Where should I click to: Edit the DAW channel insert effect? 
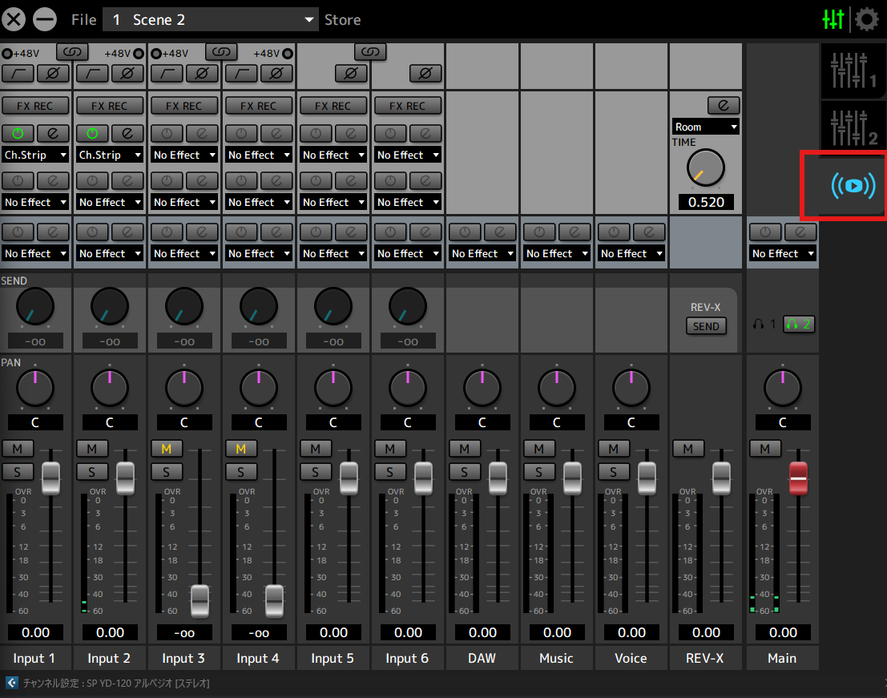tap(500, 232)
